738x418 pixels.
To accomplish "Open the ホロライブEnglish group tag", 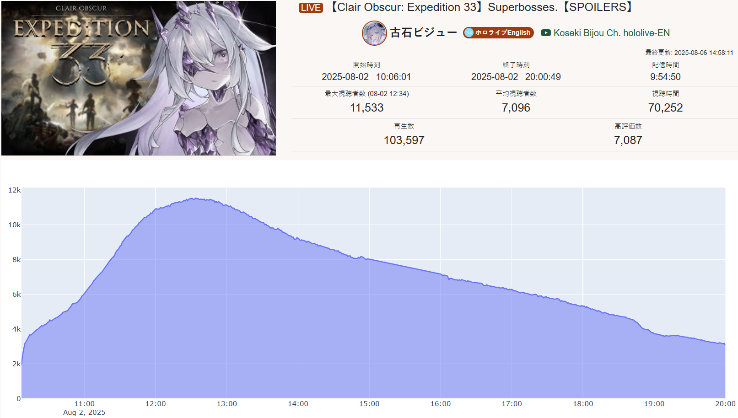I will [498, 32].
